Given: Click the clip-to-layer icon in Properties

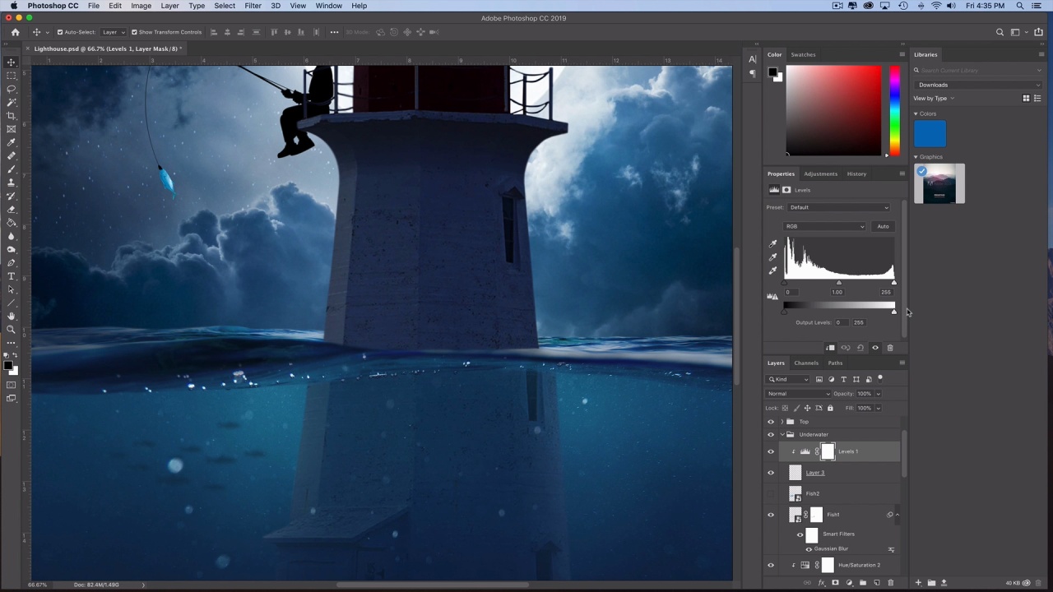Looking at the screenshot, I should point(830,348).
